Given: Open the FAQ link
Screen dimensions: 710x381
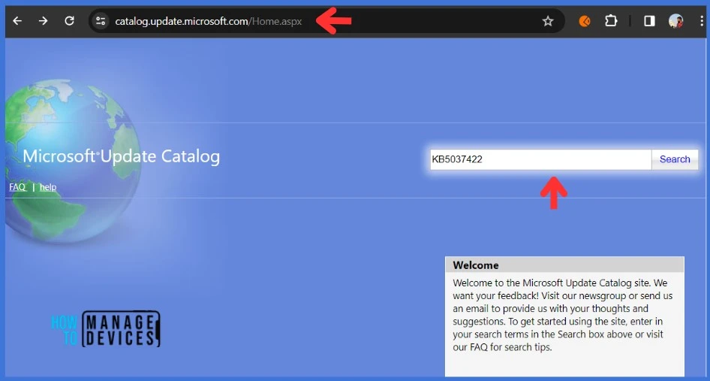Looking at the screenshot, I should pos(17,187).
